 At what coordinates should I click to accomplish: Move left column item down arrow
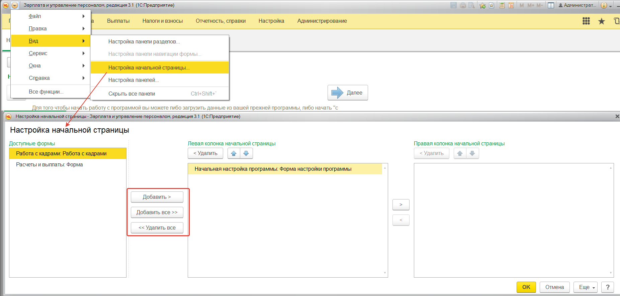[246, 153]
